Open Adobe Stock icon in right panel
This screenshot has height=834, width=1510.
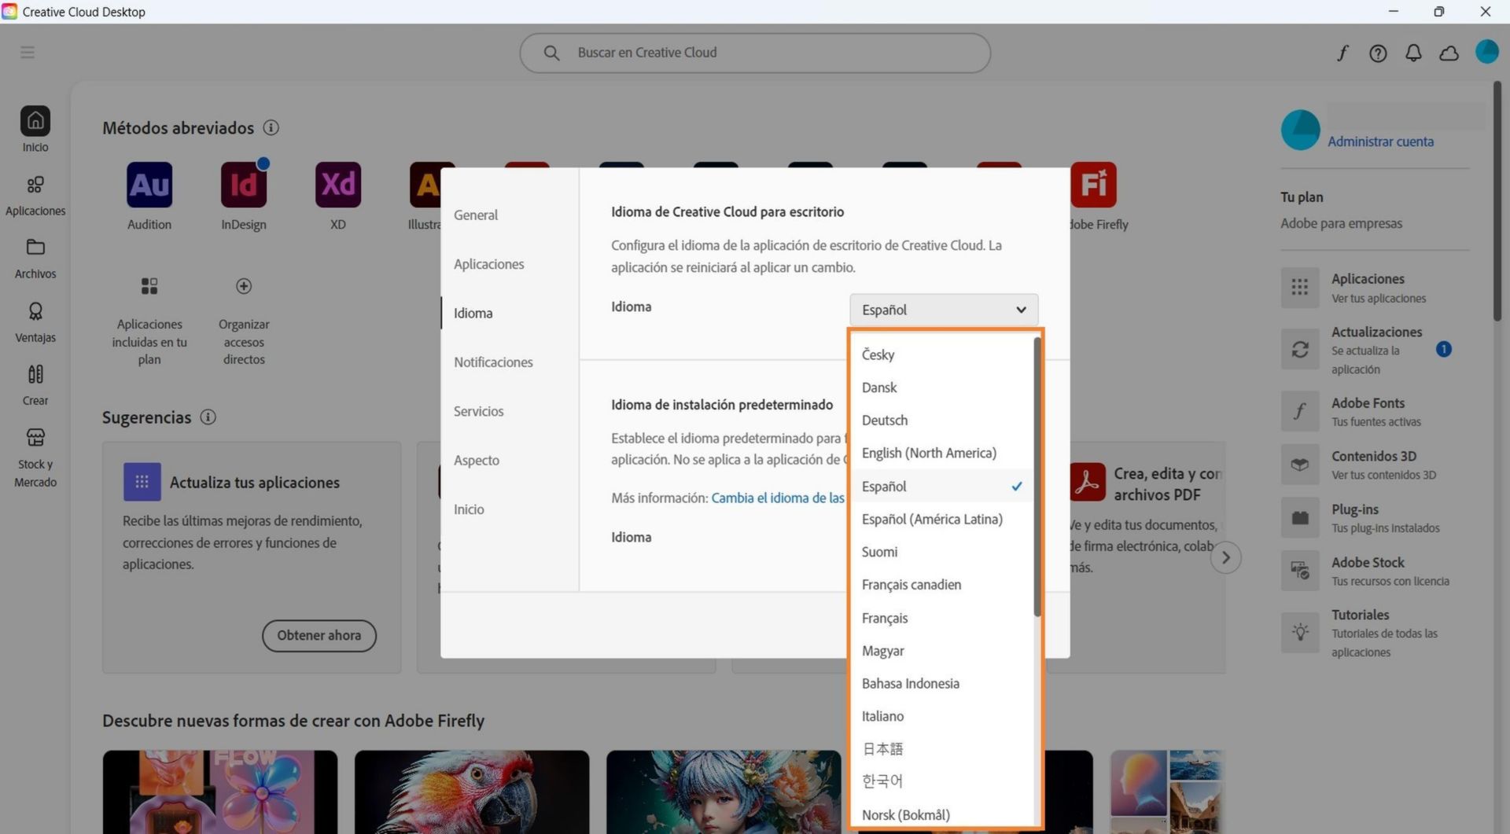(1300, 571)
